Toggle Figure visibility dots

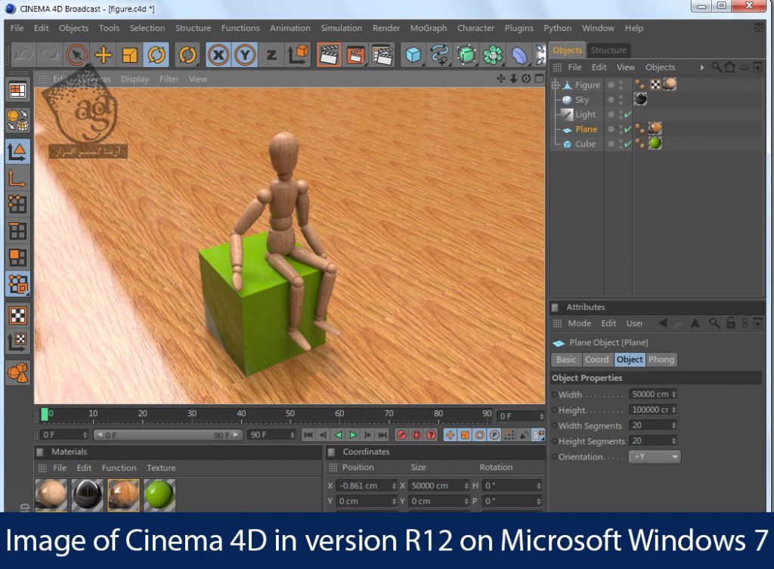click(x=621, y=85)
